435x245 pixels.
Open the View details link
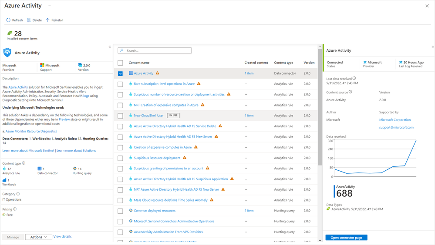[x=62, y=236]
